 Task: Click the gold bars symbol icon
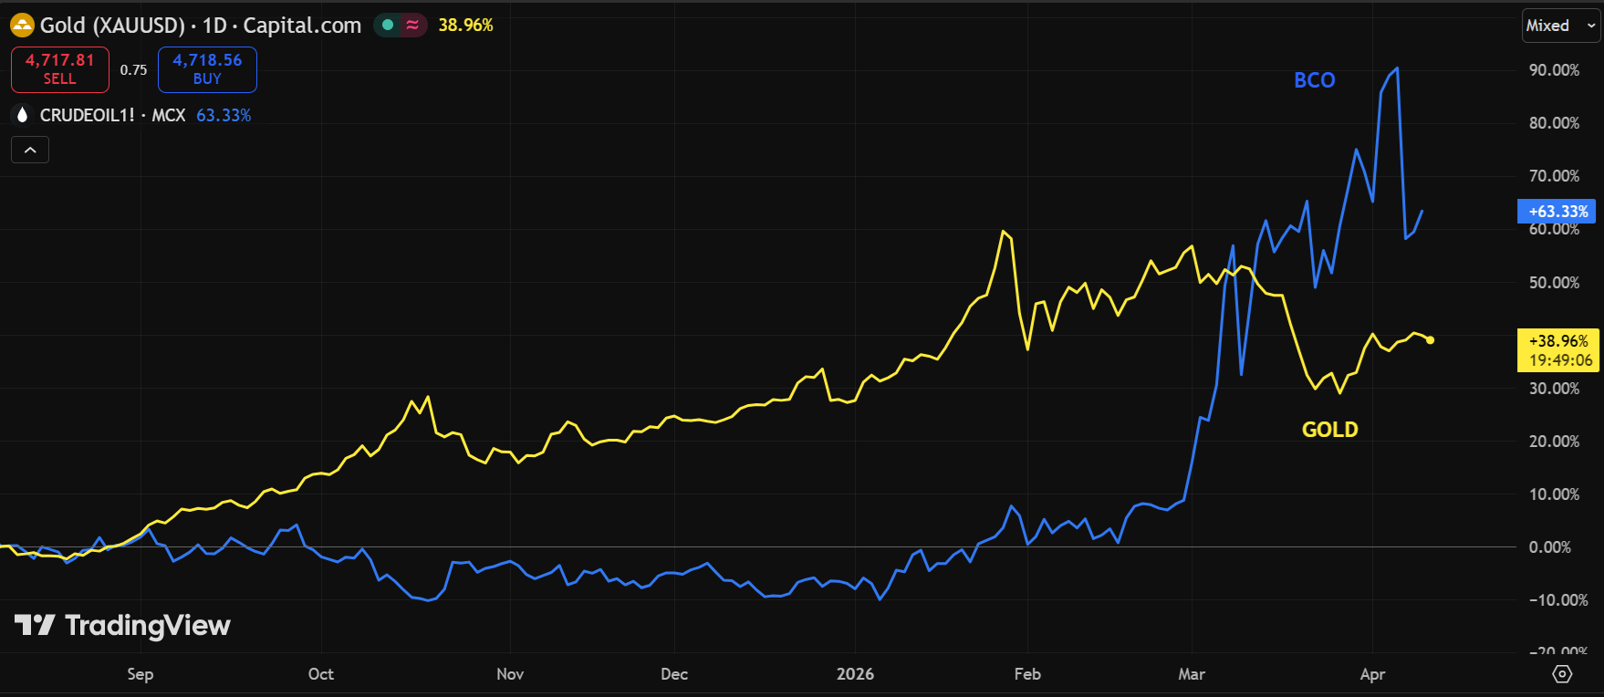(x=22, y=26)
